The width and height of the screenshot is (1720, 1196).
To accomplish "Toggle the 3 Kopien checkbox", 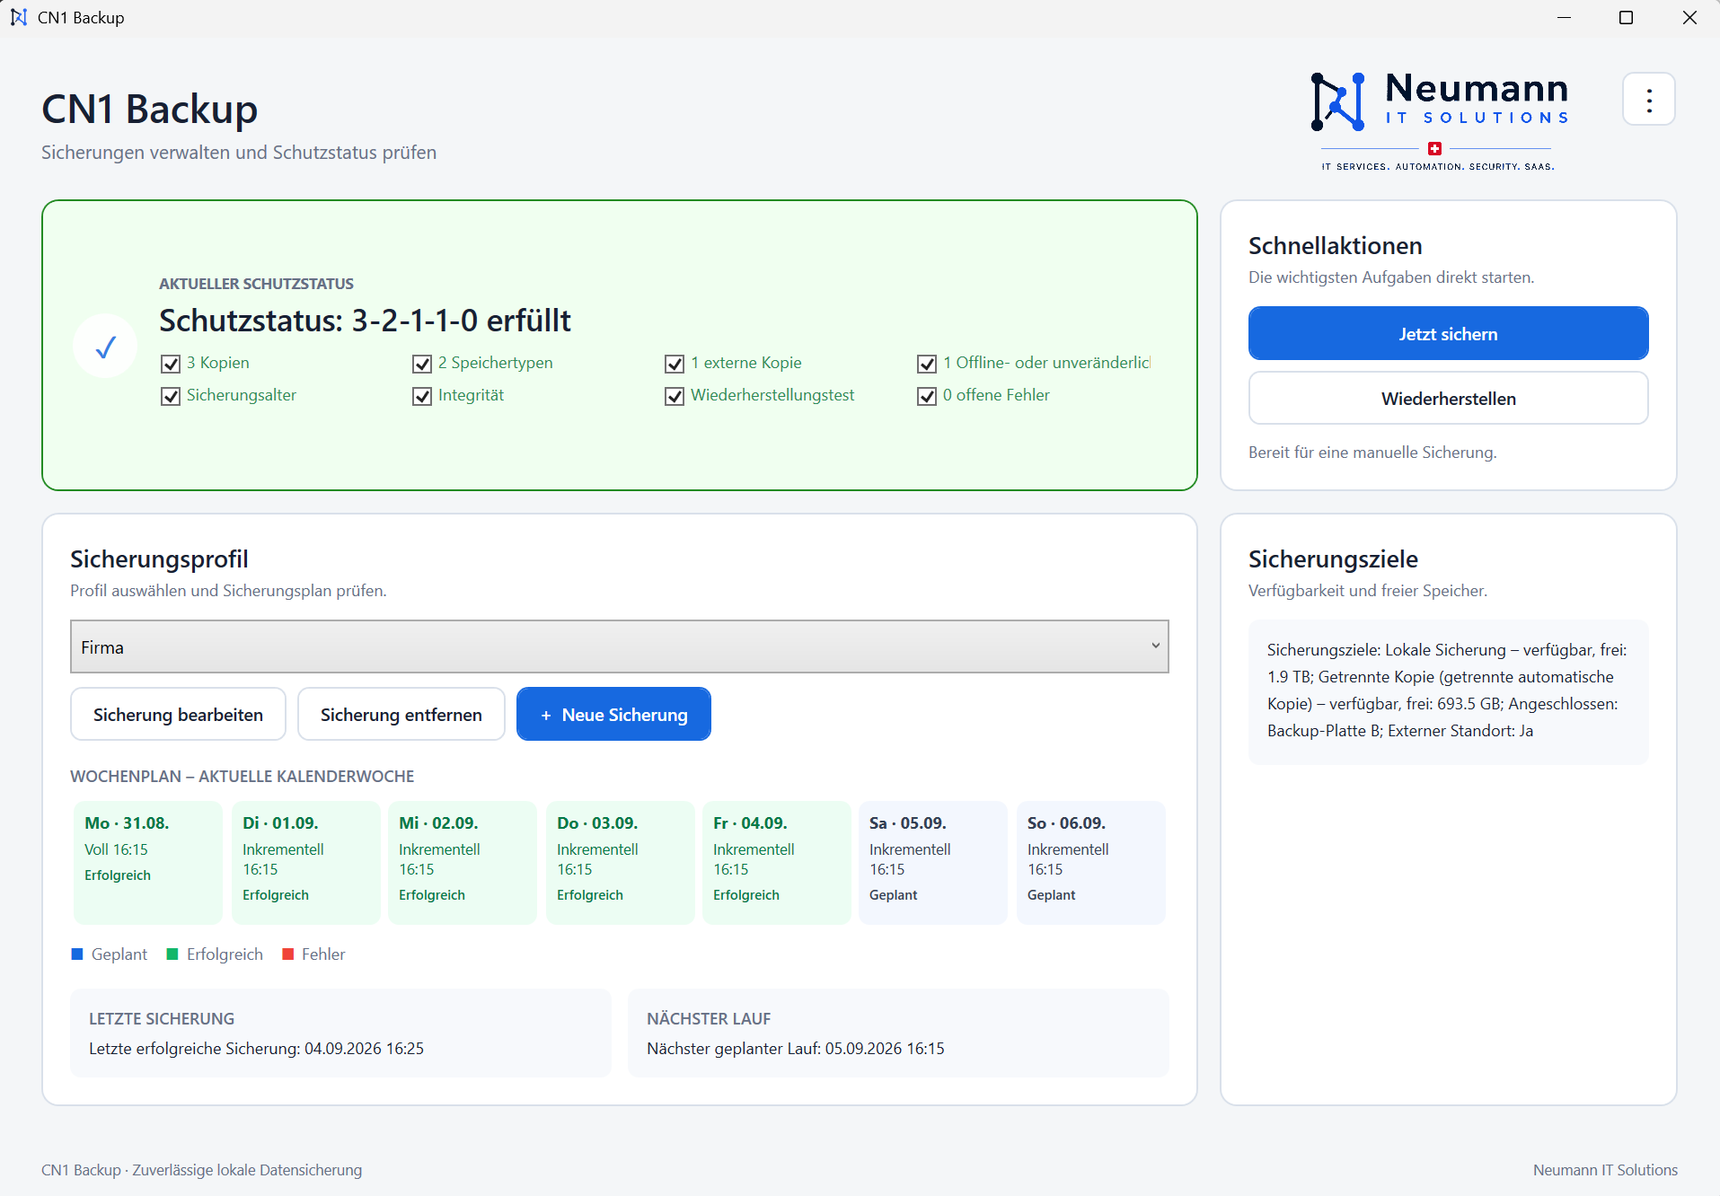I will (171, 364).
